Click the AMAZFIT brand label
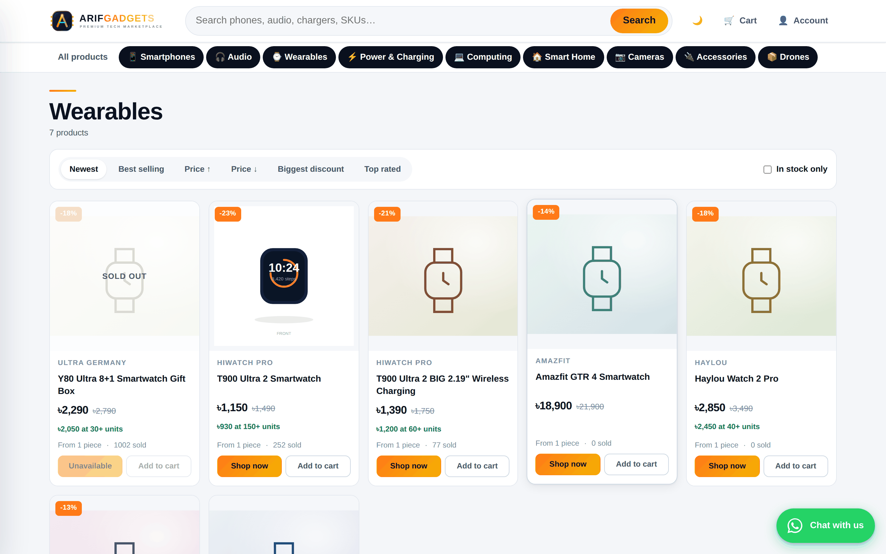 553,361
